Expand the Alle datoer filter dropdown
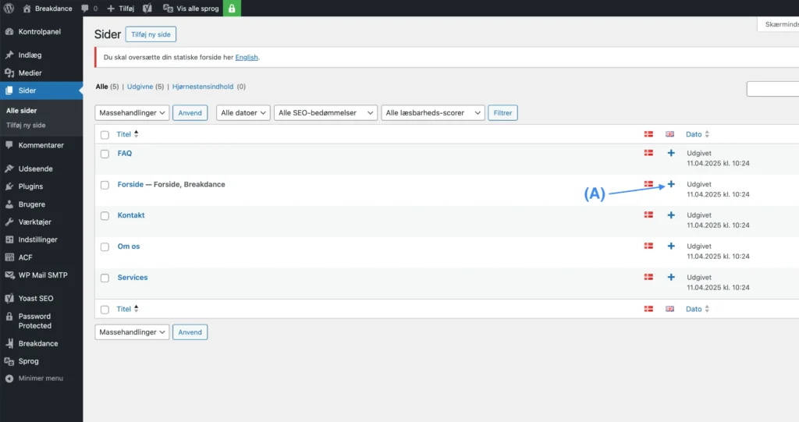 tap(243, 113)
